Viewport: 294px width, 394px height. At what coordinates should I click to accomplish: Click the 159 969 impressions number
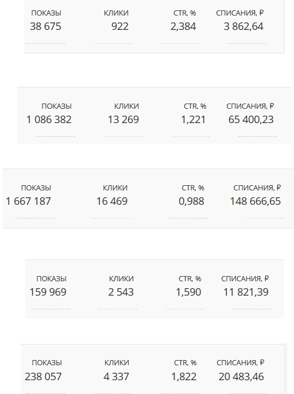click(48, 292)
